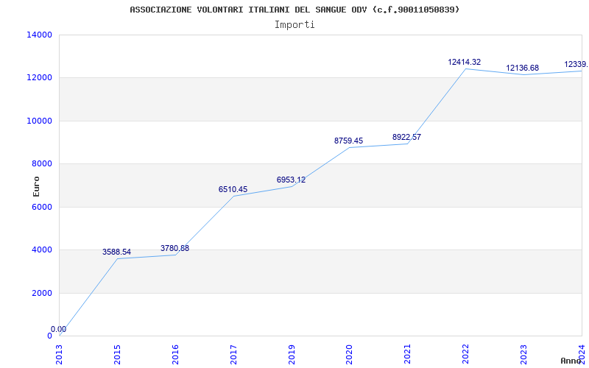Viewport: 589px width, 368px height.
Task: Click the 4000 y-axis value
Action: (41, 250)
